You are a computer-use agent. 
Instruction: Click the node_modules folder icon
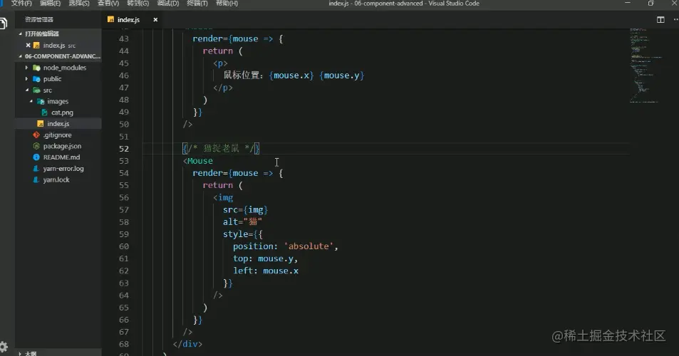click(x=37, y=68)
